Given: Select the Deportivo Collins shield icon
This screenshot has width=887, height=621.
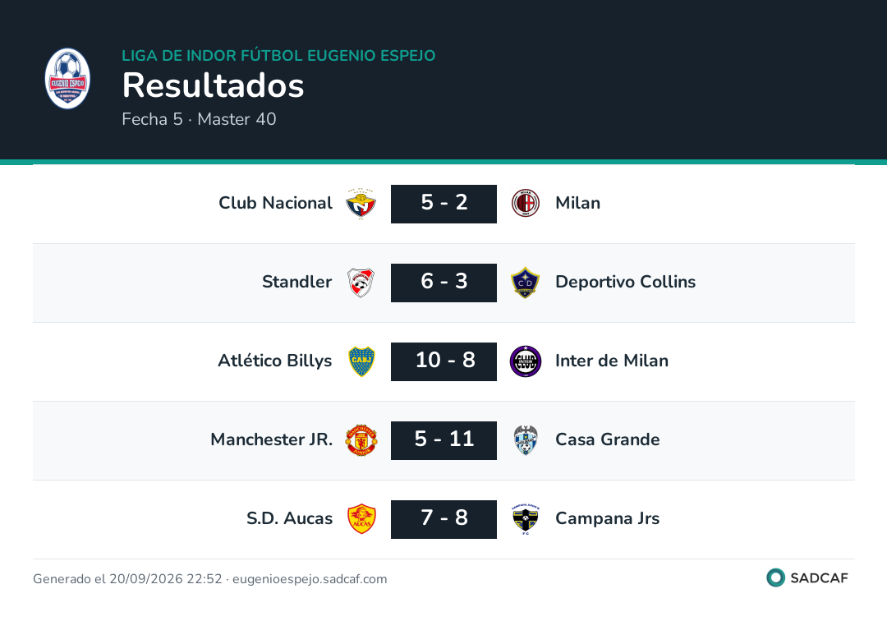Looking at the screenshot, I should (526, 283).
